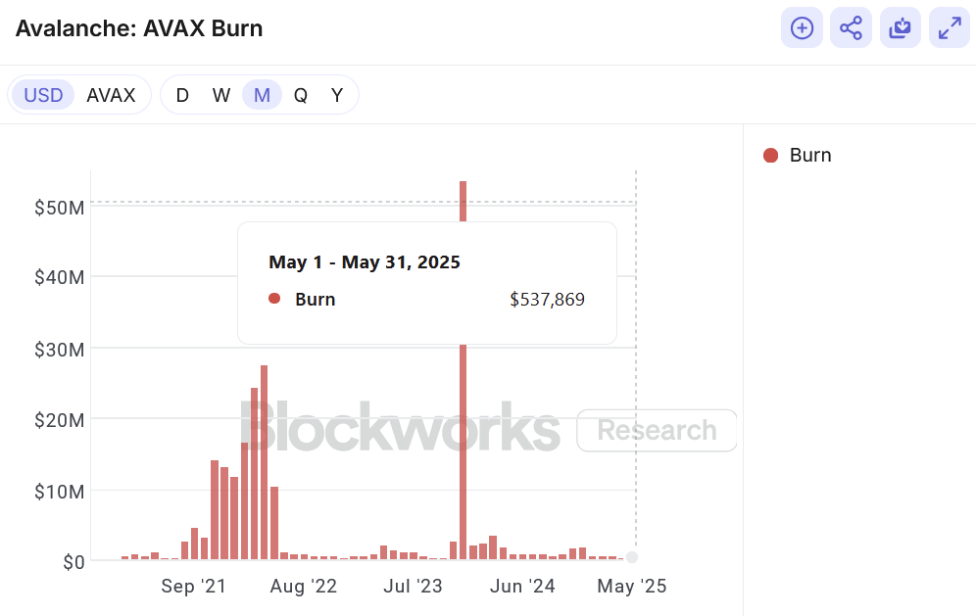Viewport: 976px width, 616px height.
Task: Click the plus circle add icon
Action: 802,28
